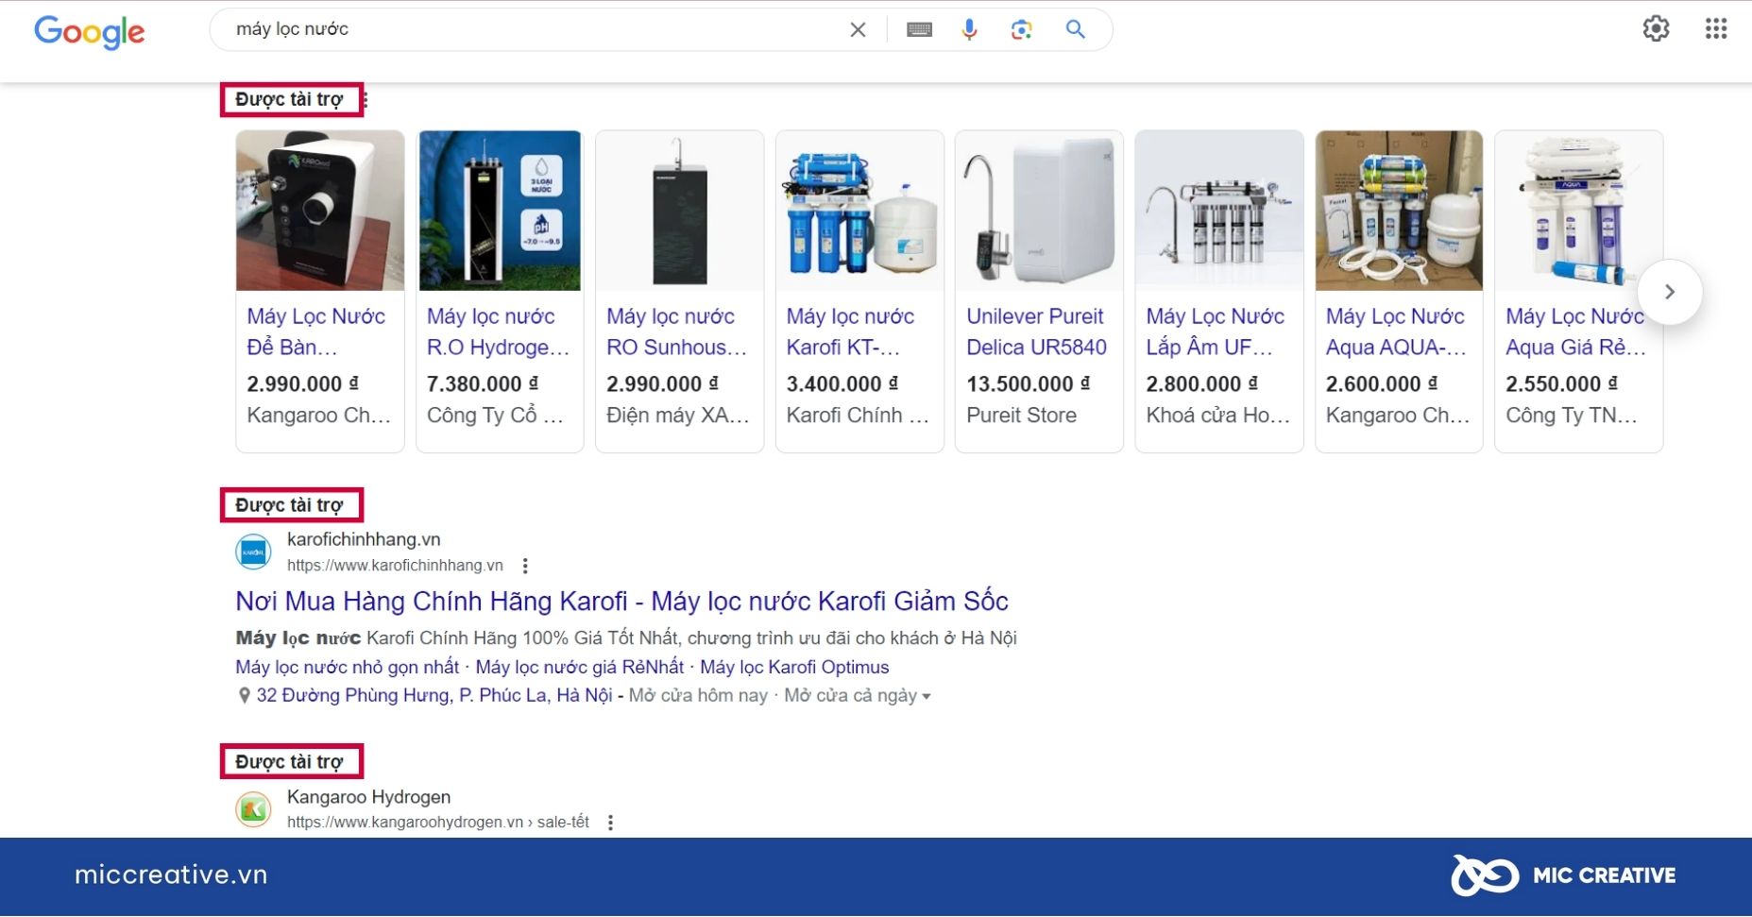
Task: Click the 3.400.000 đ price
Action: tap(842, 384)
